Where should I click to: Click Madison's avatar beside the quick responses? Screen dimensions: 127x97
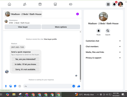(7, 72)
